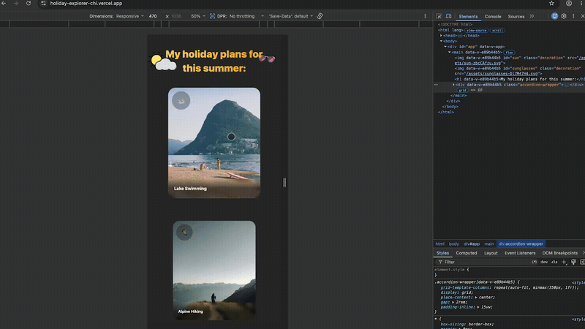585x329 pixels.
Task: Toggle the rendering emulations brush icon
Action: tap(573, 262)
